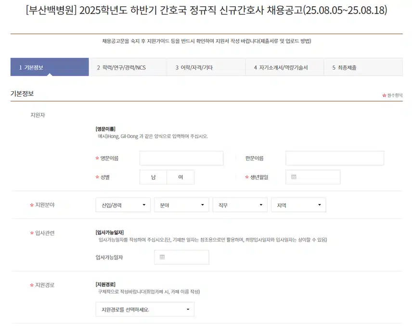Open the 지역 dropdown

[298, 205]
